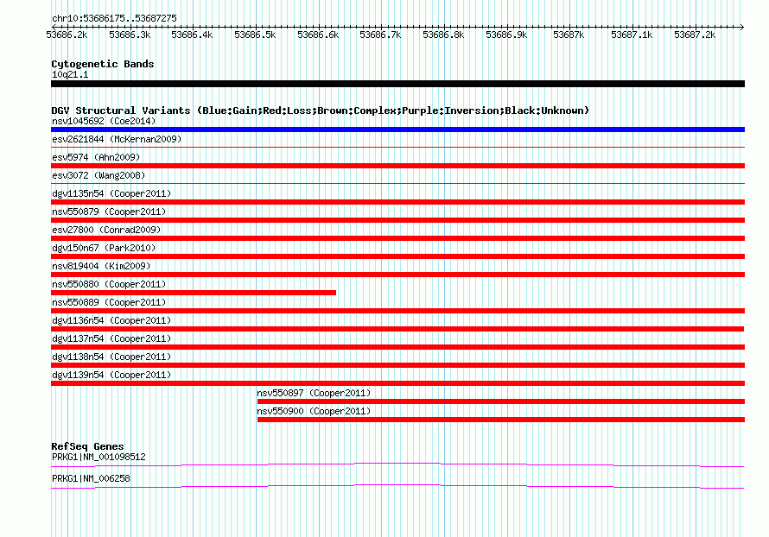Click the black 10q21.1 cytogenetic band bar

click(397, 84)
